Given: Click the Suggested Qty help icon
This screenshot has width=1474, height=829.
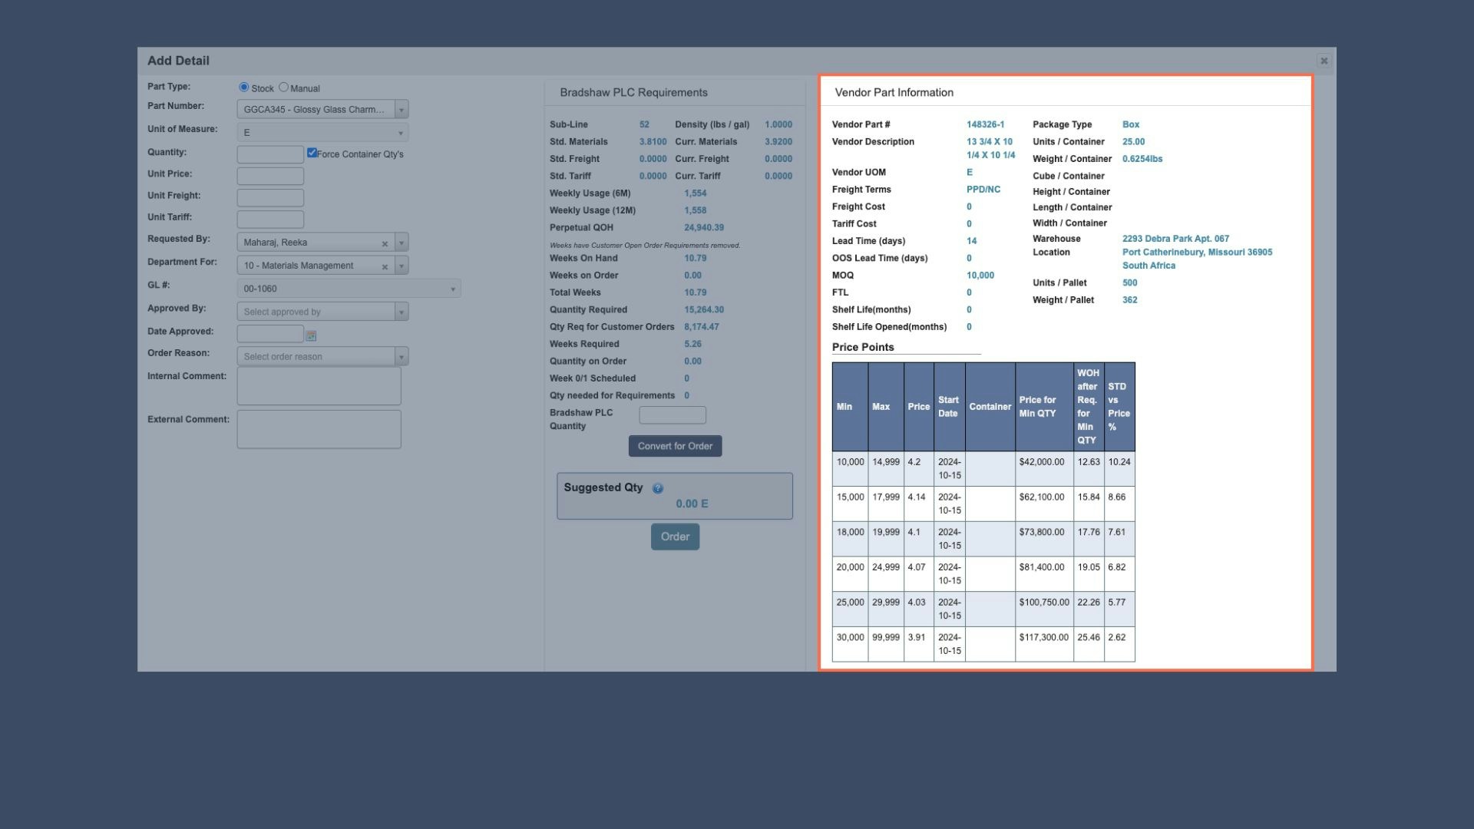Looking at the screenshot, I should [x=658, y=487].
